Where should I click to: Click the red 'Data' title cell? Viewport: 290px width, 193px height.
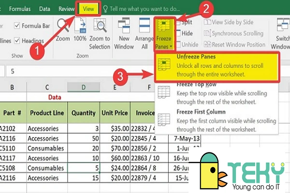point(55,97)
